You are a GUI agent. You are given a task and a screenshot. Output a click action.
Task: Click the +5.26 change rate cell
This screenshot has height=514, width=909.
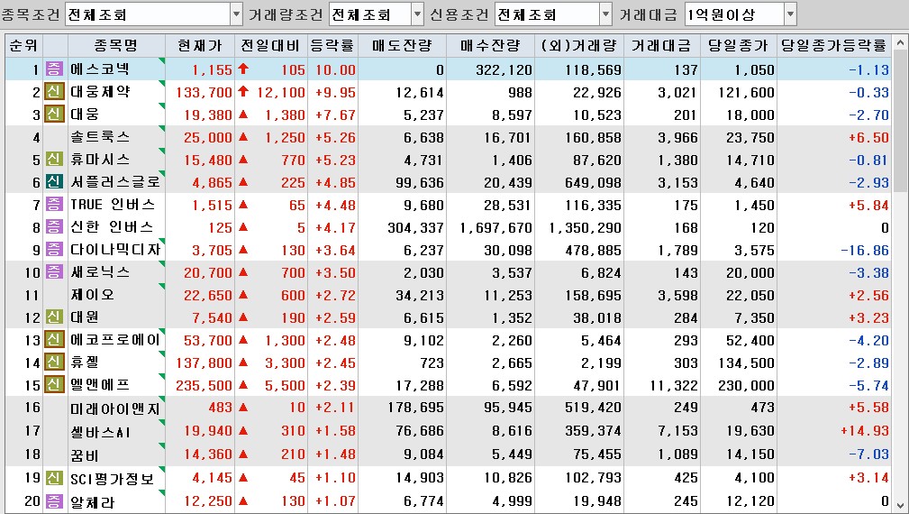tap(336, 137)
